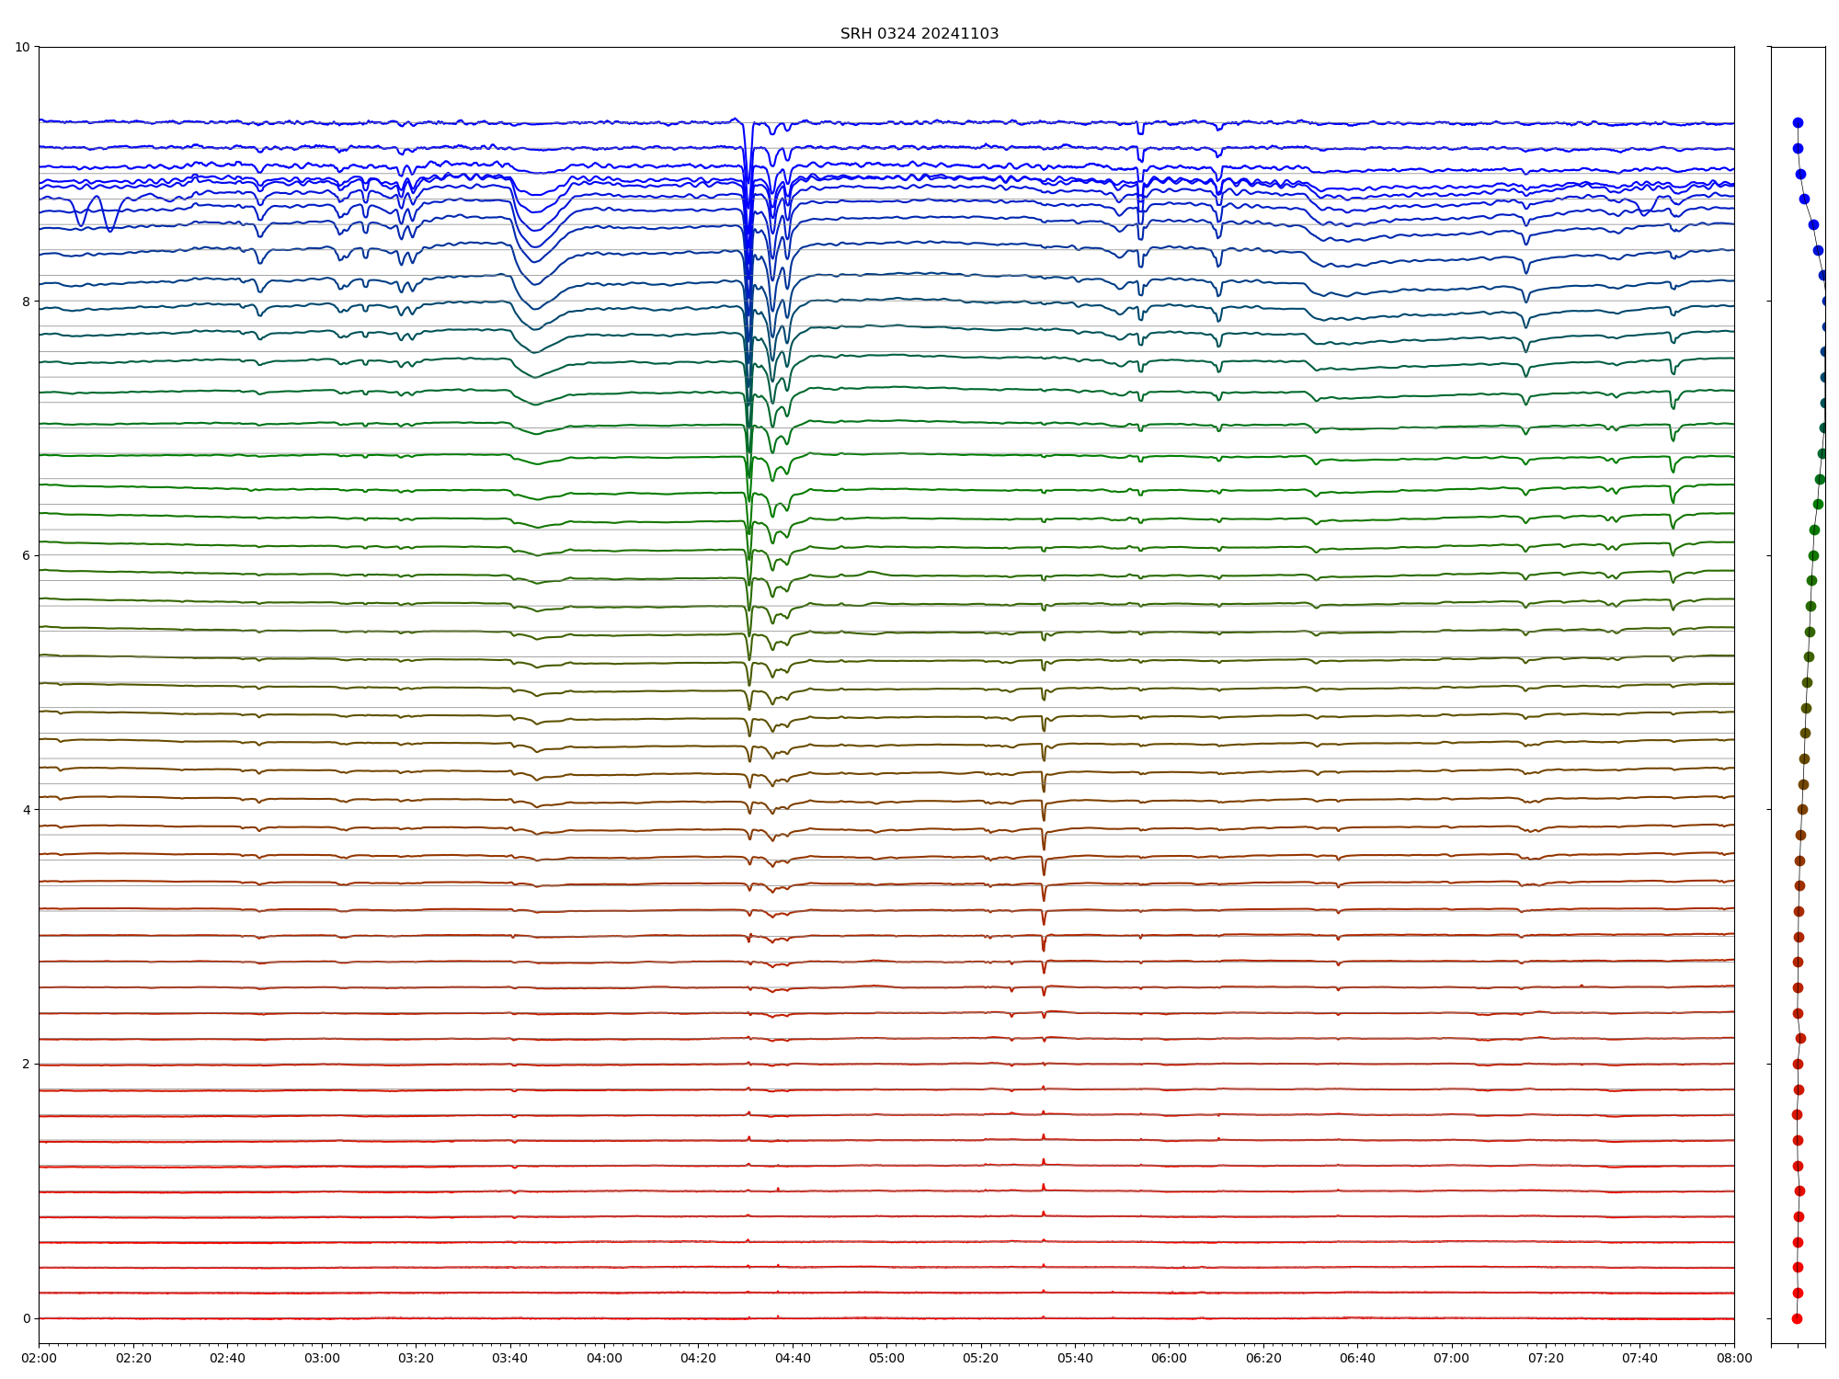Click the 03:00 time axis label
The width and height of the screenshot is (1839, 1379).
(322, 1358)
